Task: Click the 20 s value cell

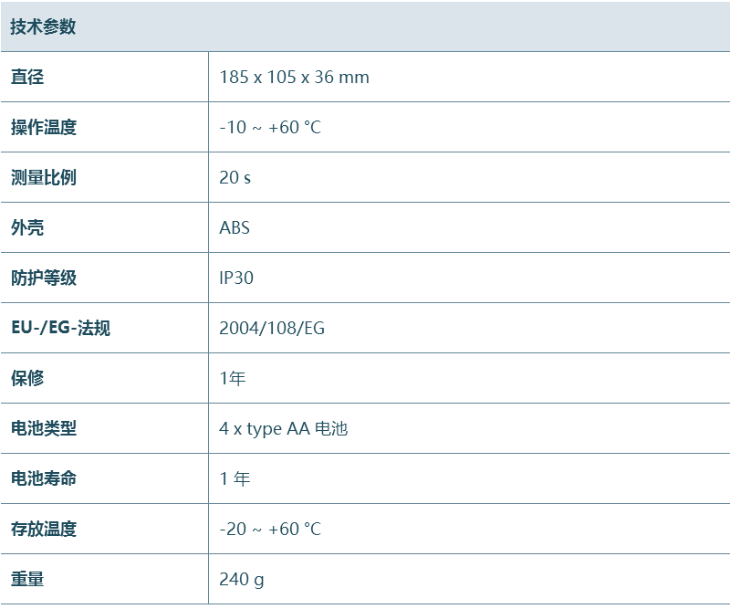Action: coord(235,177)
